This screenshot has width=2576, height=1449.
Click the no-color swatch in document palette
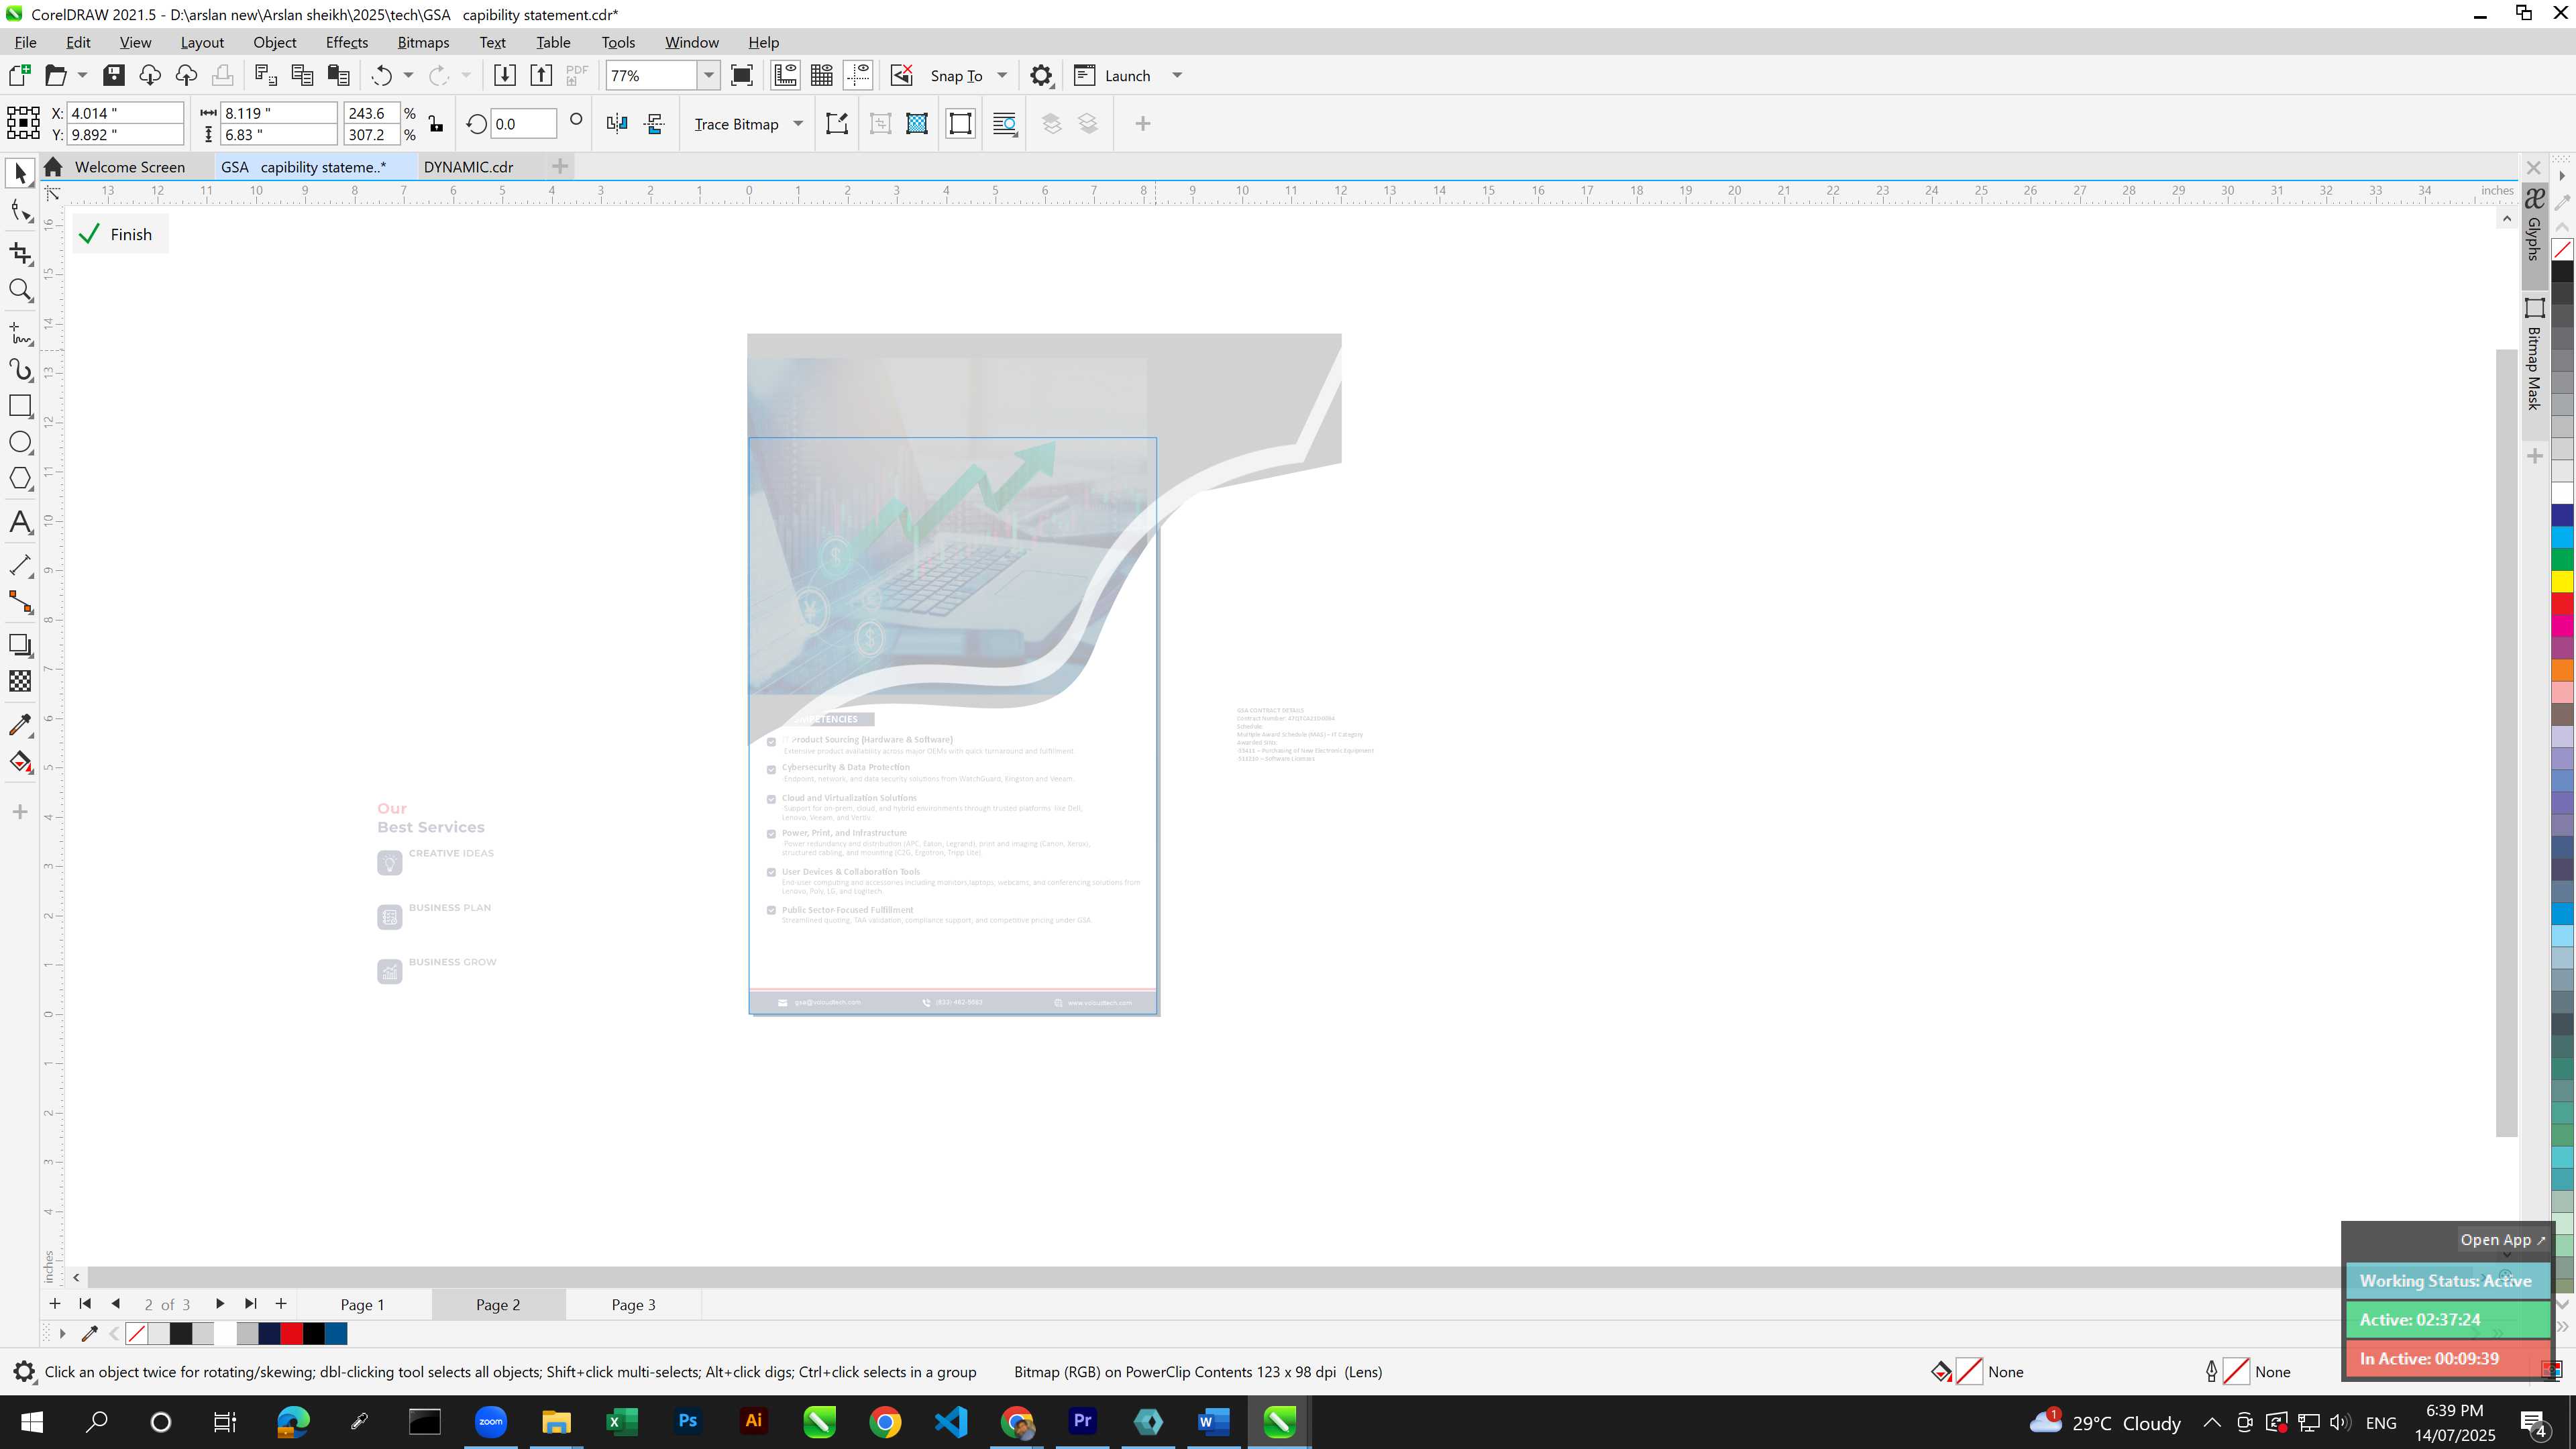pos(137,1333)
